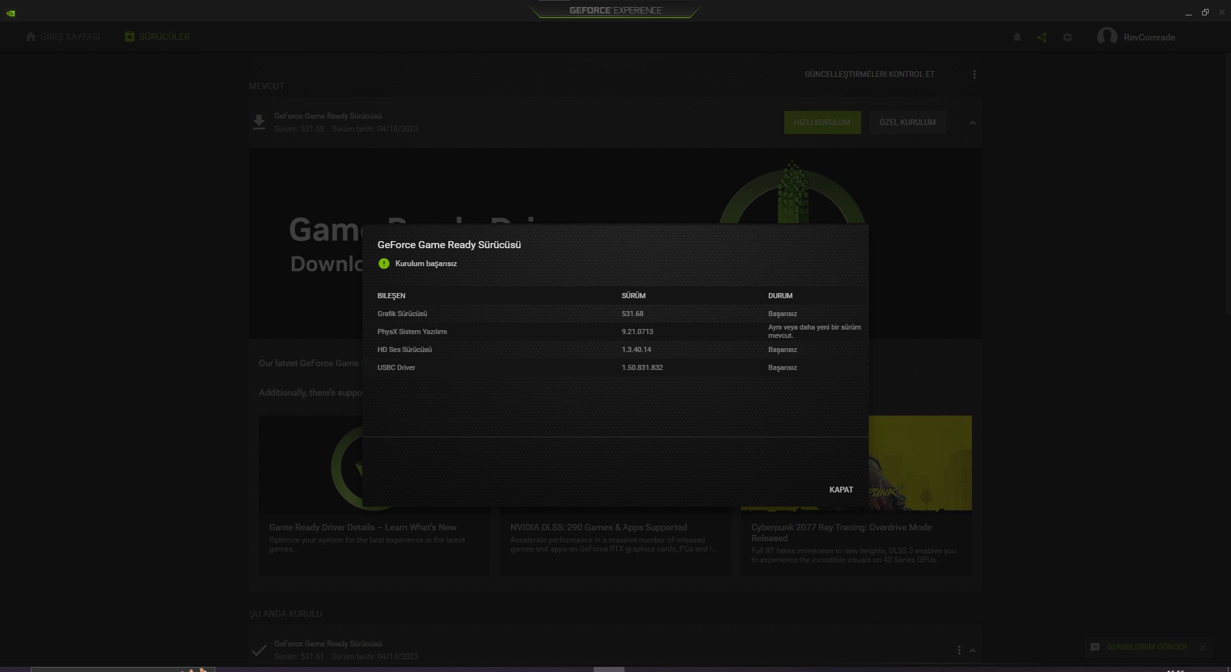Dismiss the GERİBİLDİRİM GÖNDER feedback bar
This screenshot has height=672, width=1231.
(1203, 647)
